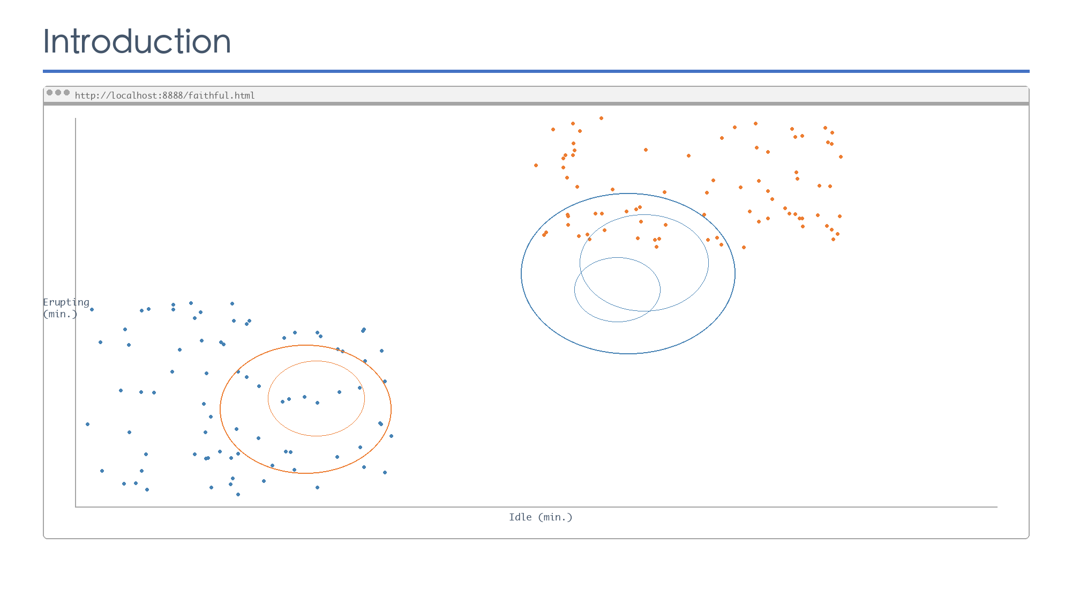Click the "Idle (min.)" x-axis label
Screen dimensions: 1072x603
pyautogui.click(x=541, y=517)
